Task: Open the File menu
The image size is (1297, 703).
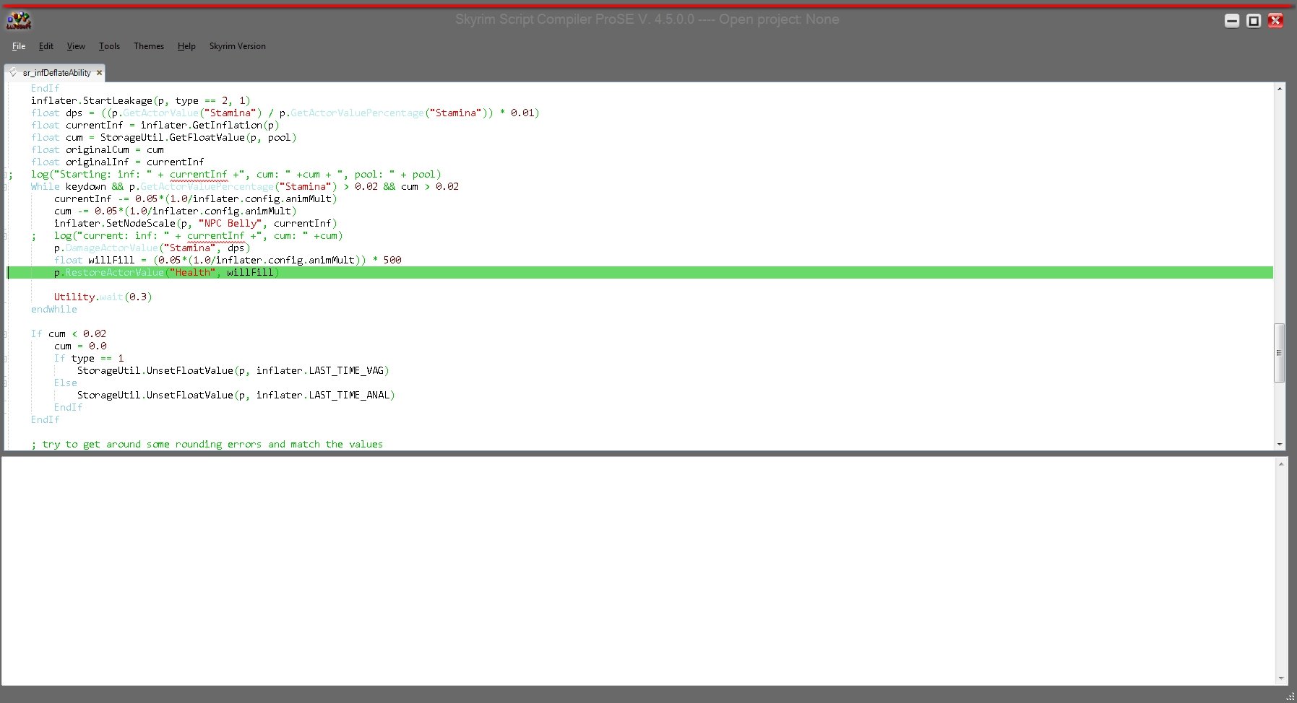Action: point(19,46)
